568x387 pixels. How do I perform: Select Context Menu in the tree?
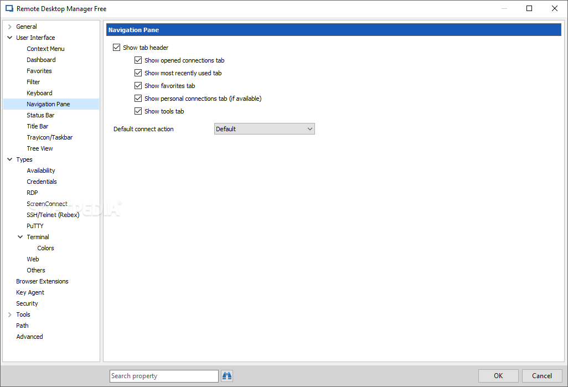[45, 49]
